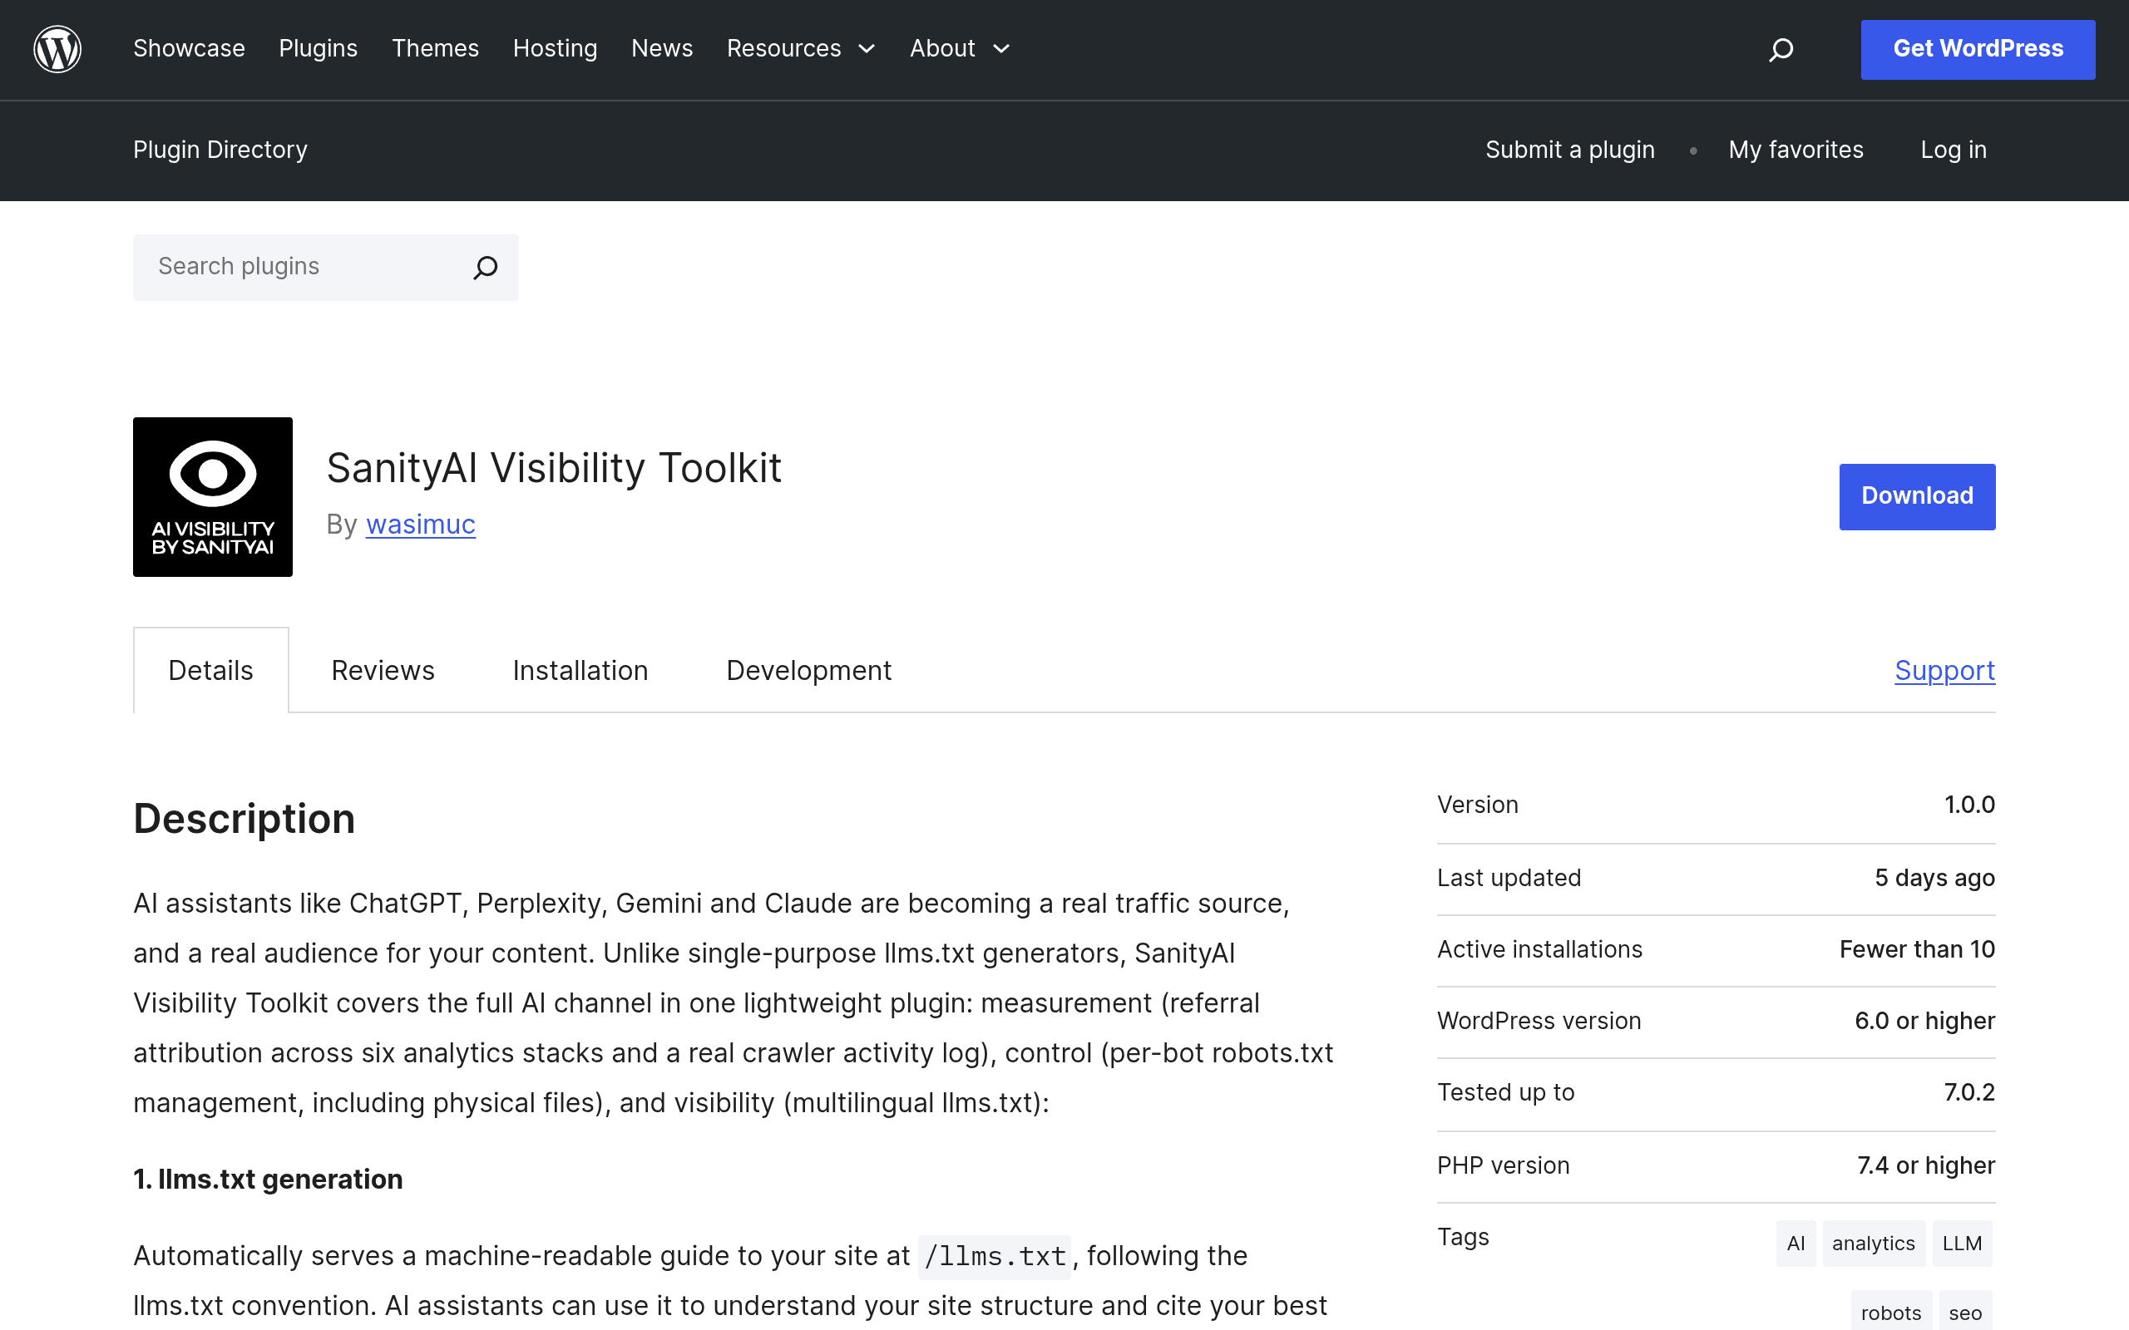Click the analytics tag
2129x1330 pixels.
pos(1873,1243)
